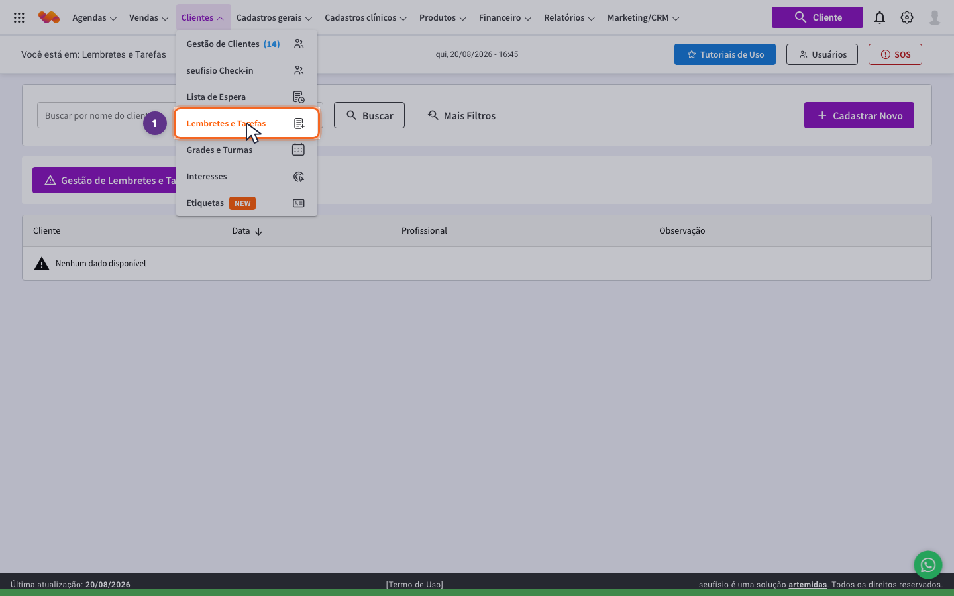Choose Etiquetas NEW menu entry

246,203
